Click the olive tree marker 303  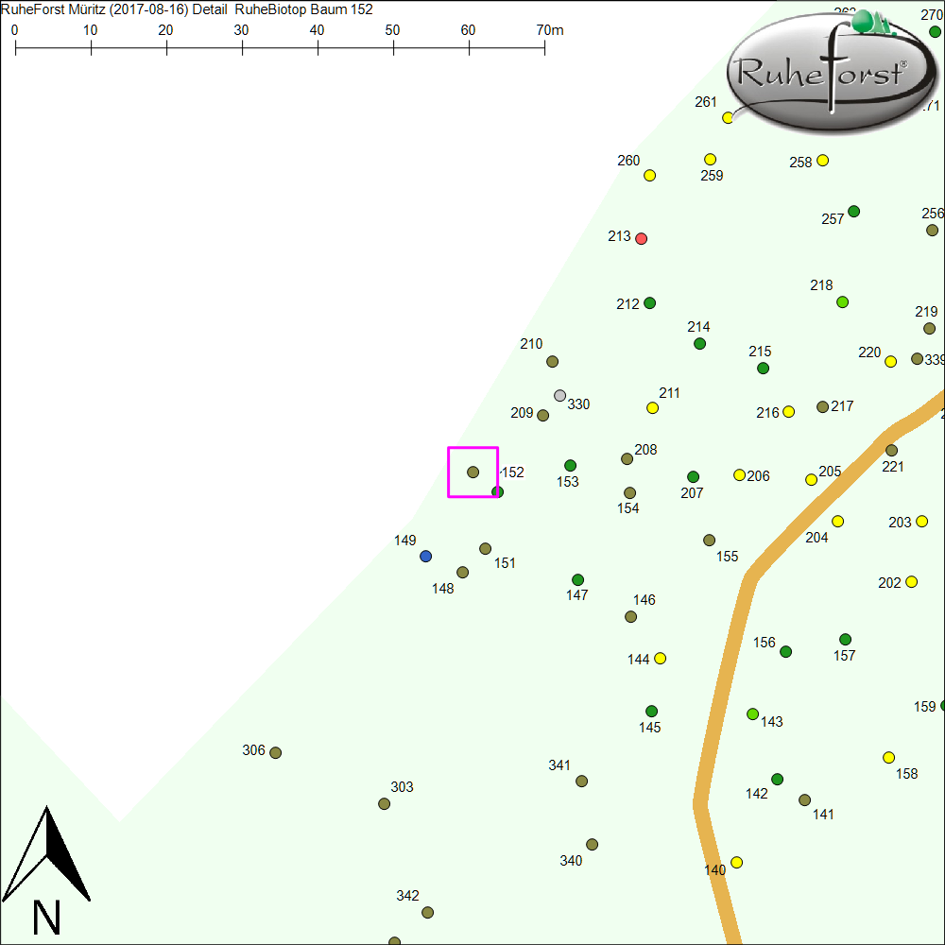point(385,804)
